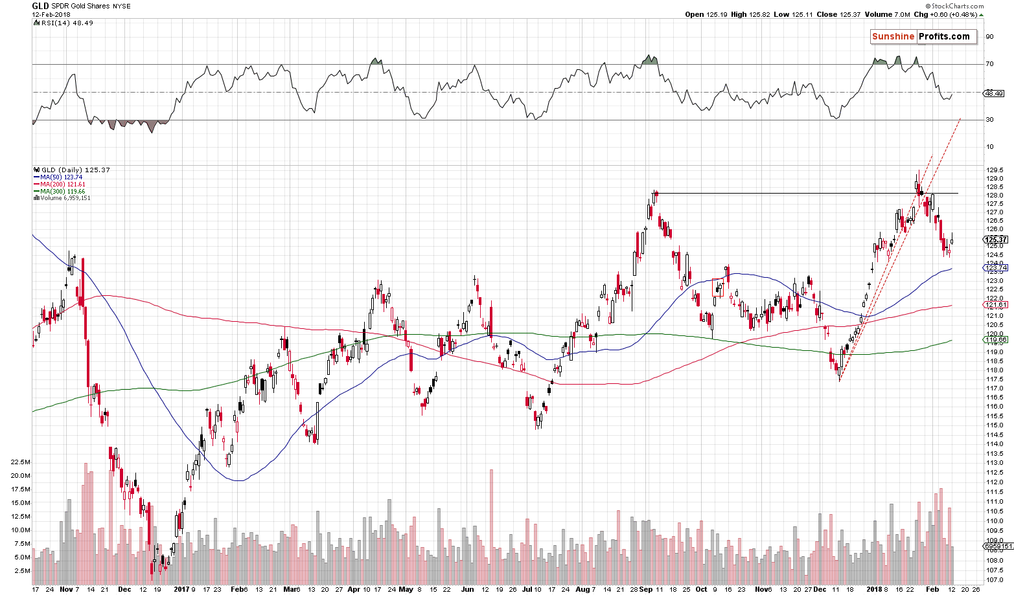Click the Oct month label on time axis

700,590
